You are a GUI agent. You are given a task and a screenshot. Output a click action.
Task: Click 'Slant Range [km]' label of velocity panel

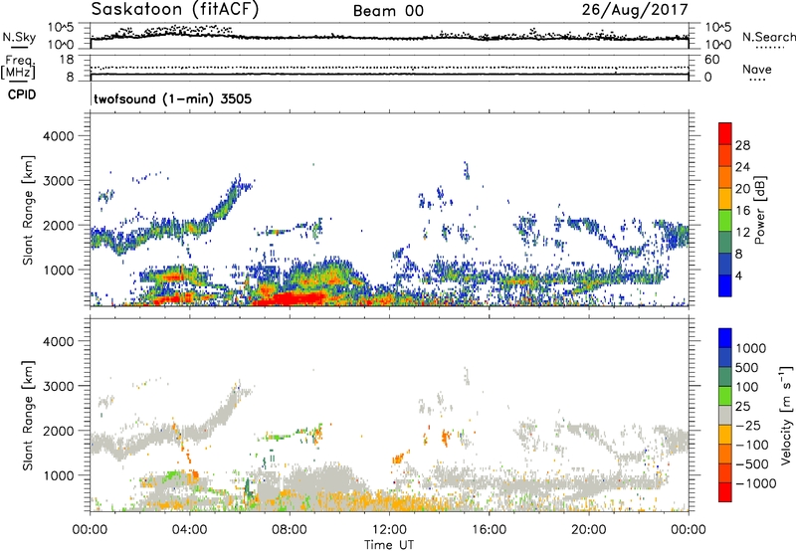(28, 416)
